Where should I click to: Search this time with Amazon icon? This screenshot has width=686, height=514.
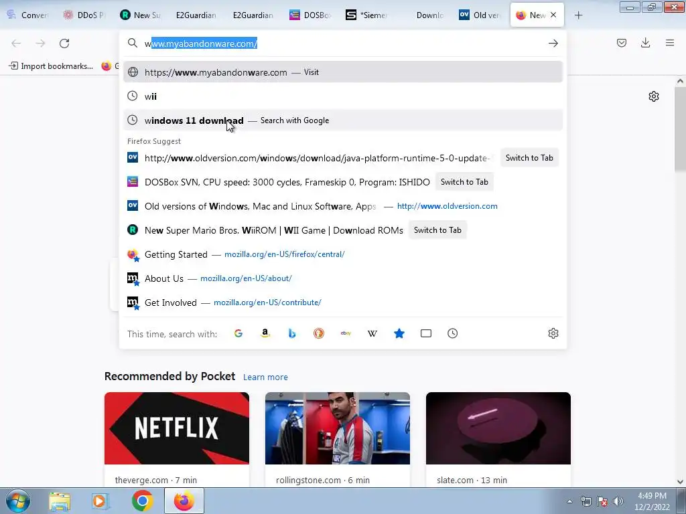click(x=265, y=333)
